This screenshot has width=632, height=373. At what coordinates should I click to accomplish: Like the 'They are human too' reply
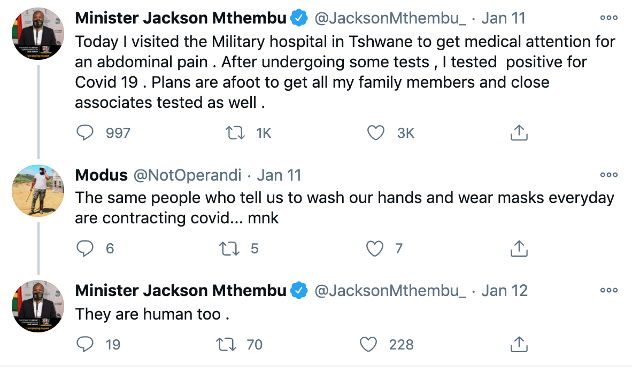pyautogui.click(x=368, y=345)
